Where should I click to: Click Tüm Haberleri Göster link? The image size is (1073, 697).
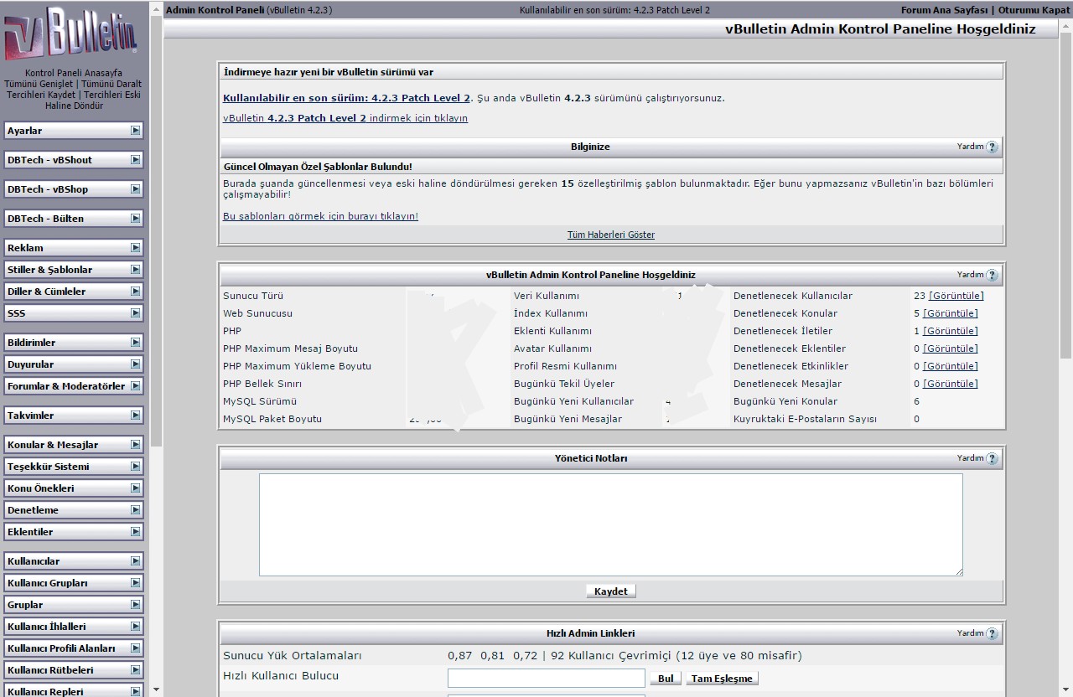(611, 235)
